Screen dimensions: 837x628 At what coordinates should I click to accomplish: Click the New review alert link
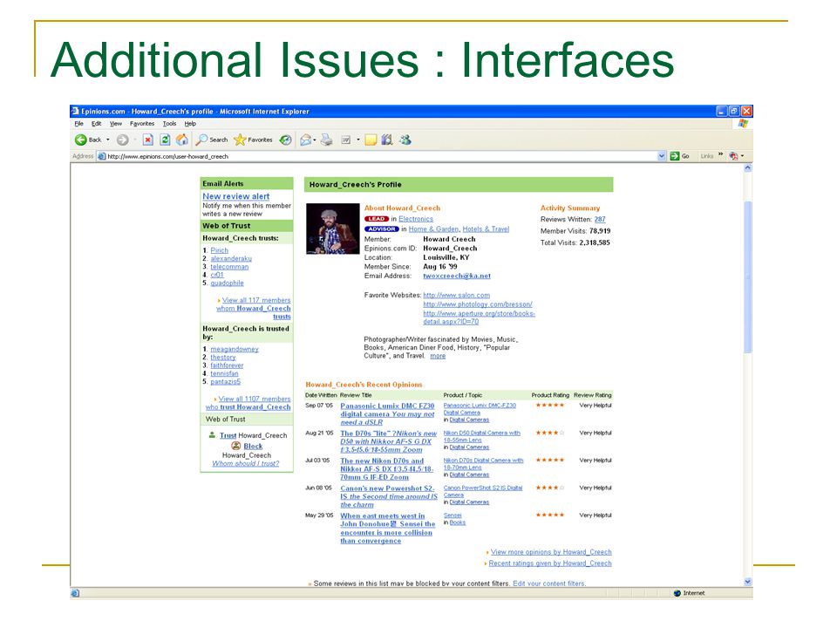pos(236,196)
